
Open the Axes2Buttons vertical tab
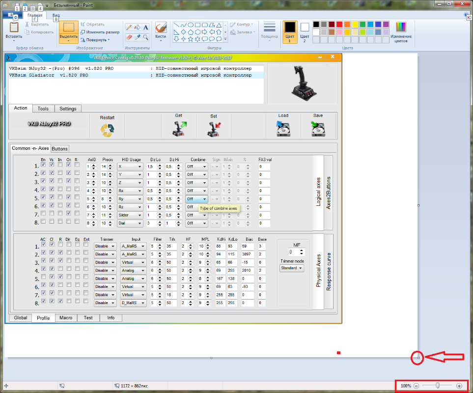pos(329,193)
